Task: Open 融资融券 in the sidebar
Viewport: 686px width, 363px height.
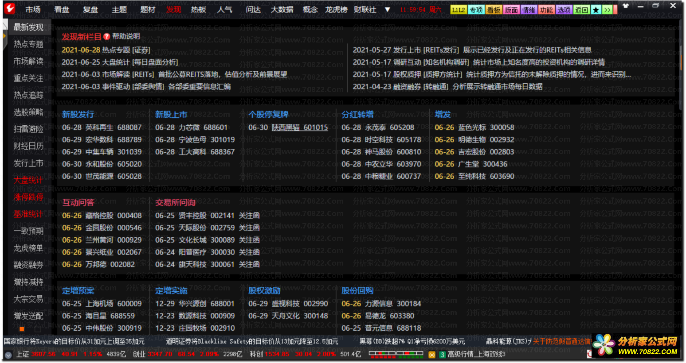Action: (x=28, y=265)
